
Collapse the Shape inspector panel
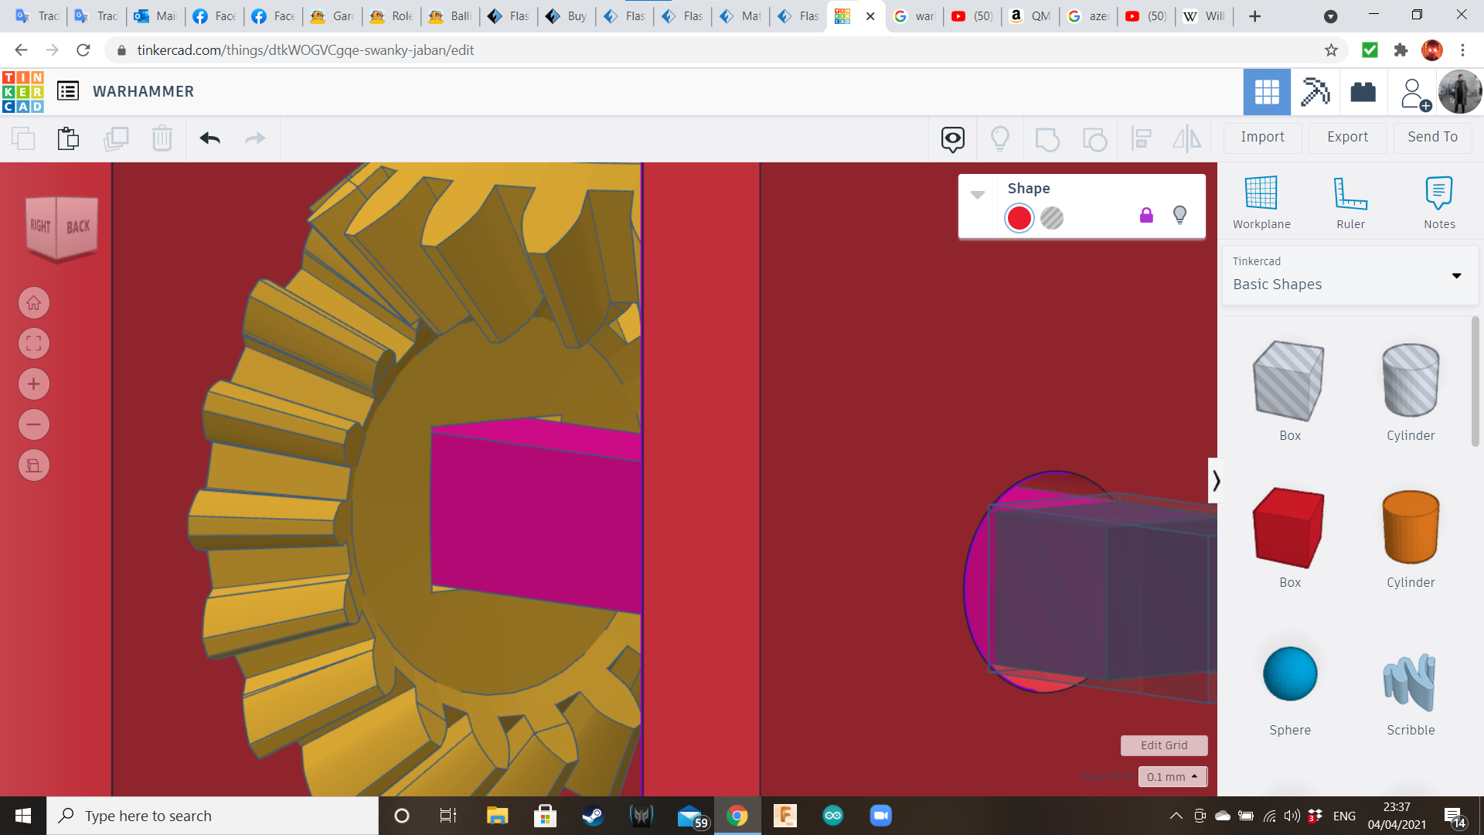pos(979,195)
